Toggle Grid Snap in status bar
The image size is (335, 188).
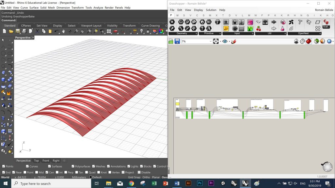[134, 177]
